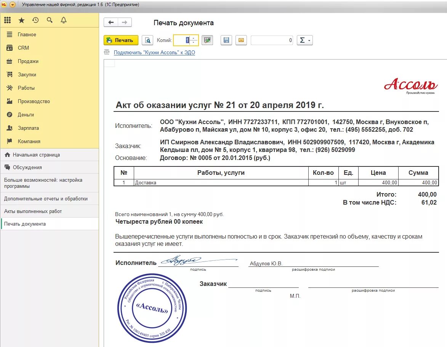The height and width of the screenshot is (347, 447).
Task: Click the chat icon of Обсуждения
Action: tap(7, 167)
